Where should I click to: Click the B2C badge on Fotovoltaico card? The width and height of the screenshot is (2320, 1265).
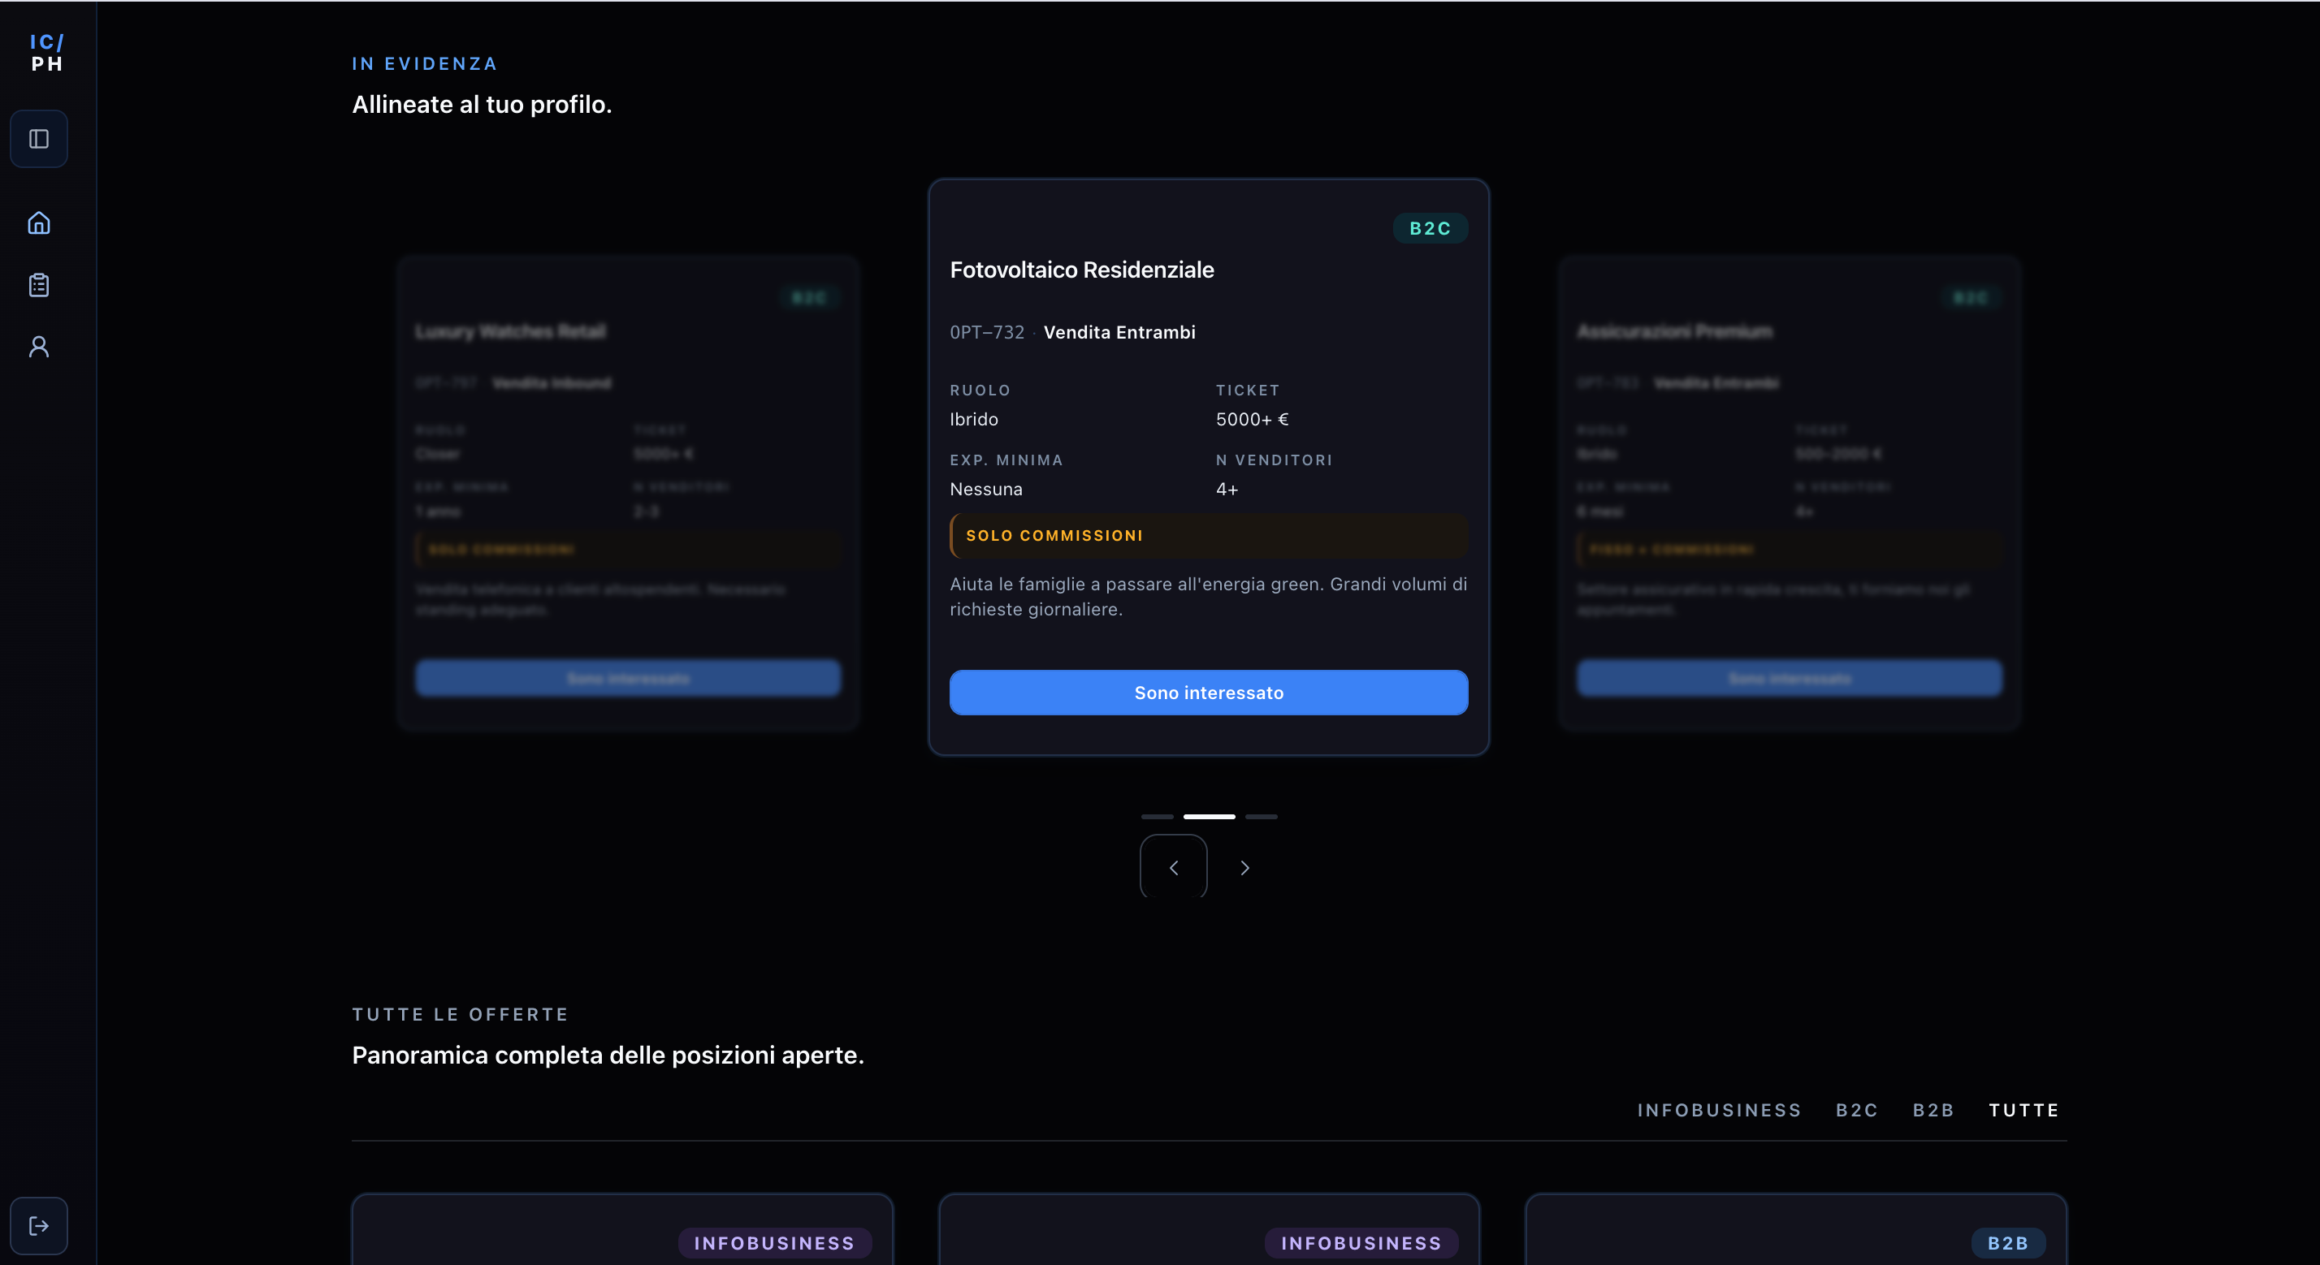pyautogui.click(x=1431, y=229)
